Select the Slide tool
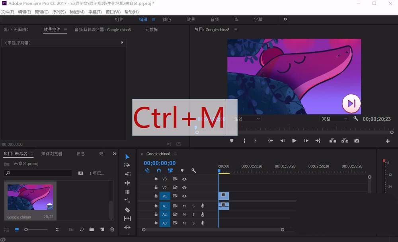Image resolution: width=398 pixels, height=242 pixels. pyautogui.click(x=127, y=227)
